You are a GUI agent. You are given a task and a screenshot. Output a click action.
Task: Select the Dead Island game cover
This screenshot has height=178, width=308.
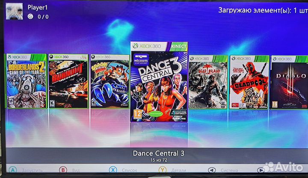[x=208, y=82]
